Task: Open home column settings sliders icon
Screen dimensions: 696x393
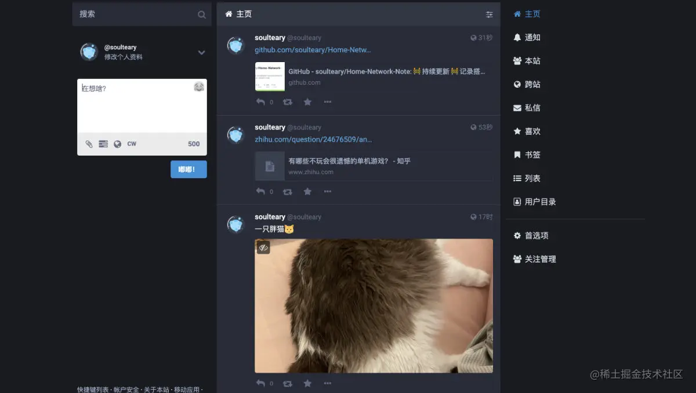Action: [489, 14]
